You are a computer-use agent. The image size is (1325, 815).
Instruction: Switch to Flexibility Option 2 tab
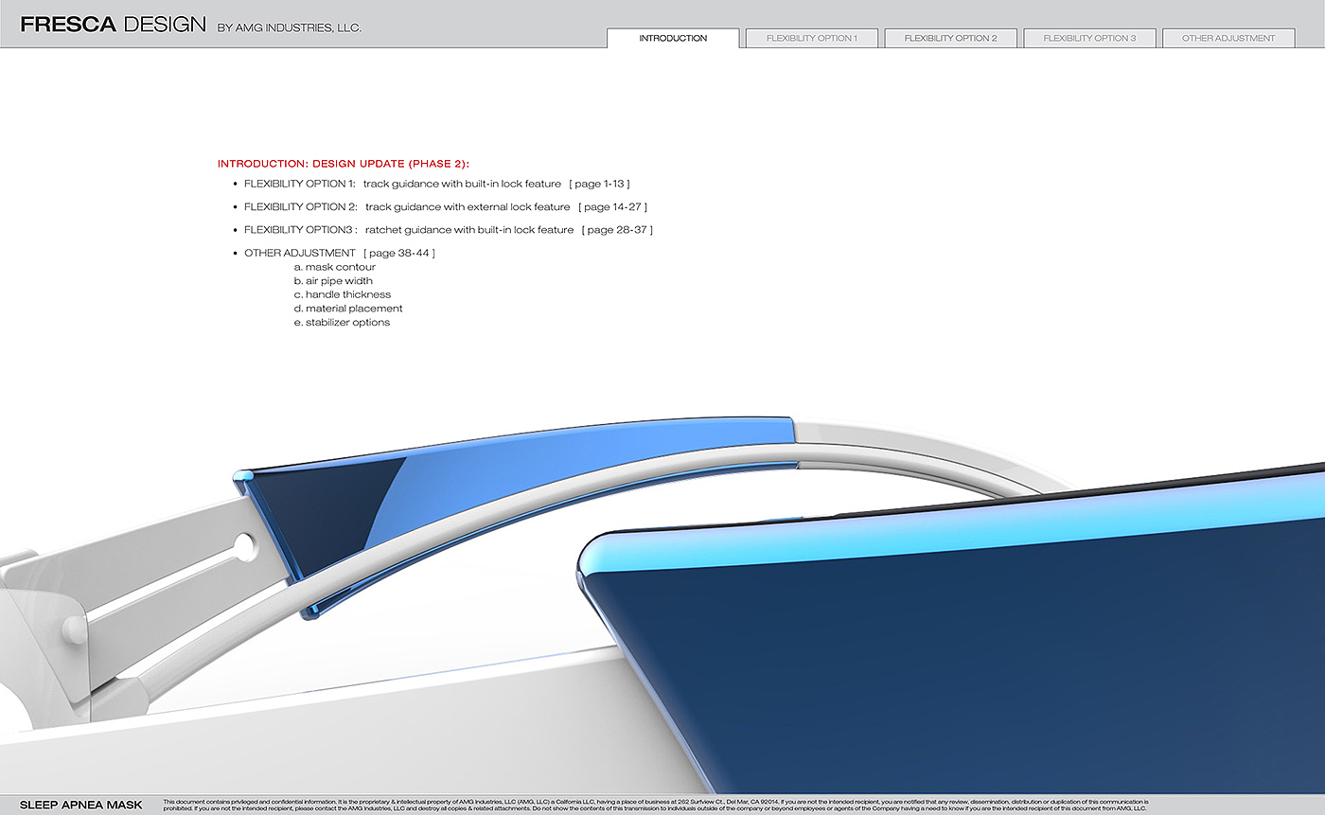click(950, 39)
